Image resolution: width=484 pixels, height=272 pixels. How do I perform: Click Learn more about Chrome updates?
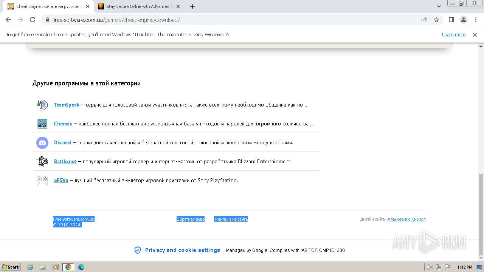click(454, 34)
